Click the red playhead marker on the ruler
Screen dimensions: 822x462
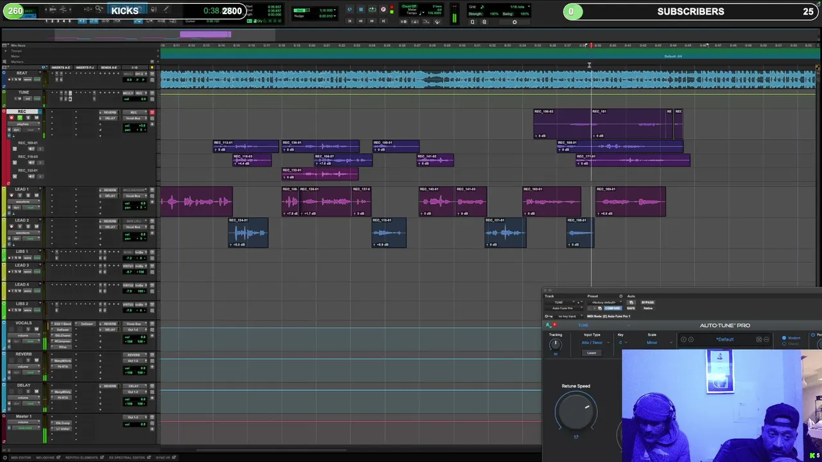[591, 46]
